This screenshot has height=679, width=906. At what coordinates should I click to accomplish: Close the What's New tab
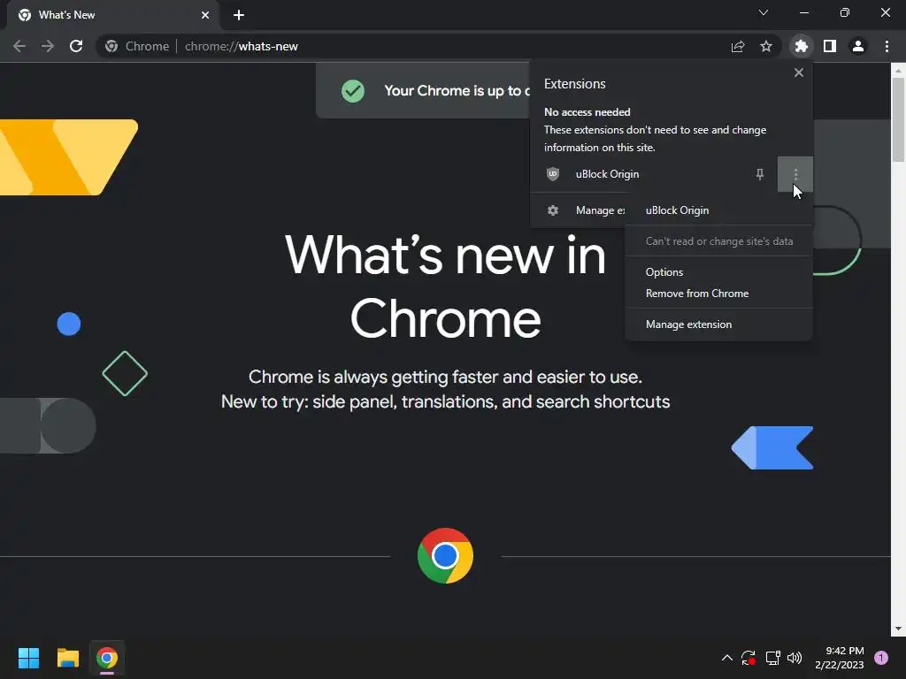[x=205, y=15]
